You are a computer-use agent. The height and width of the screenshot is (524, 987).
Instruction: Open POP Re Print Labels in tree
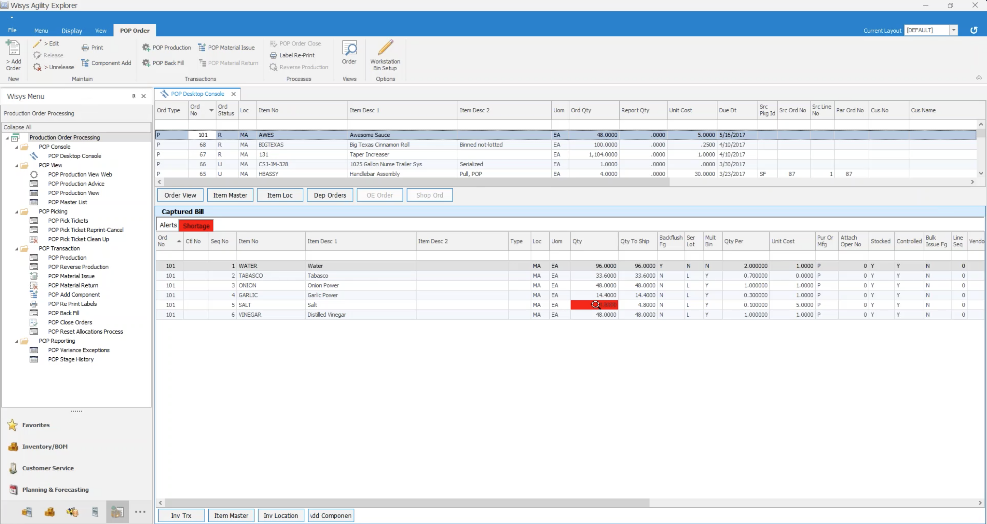[72, 304]
